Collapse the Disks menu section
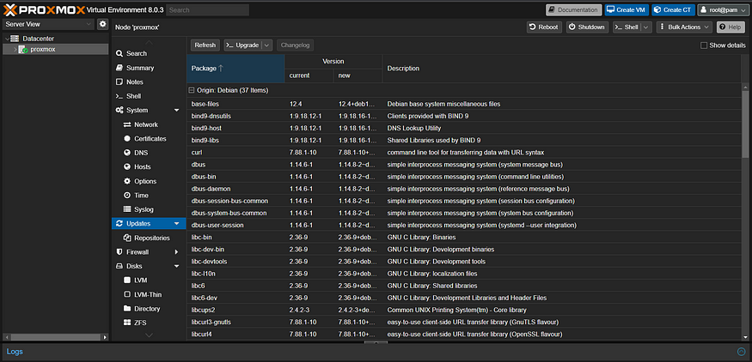Viewport: 752px width, 362px height. coord(176,266)
